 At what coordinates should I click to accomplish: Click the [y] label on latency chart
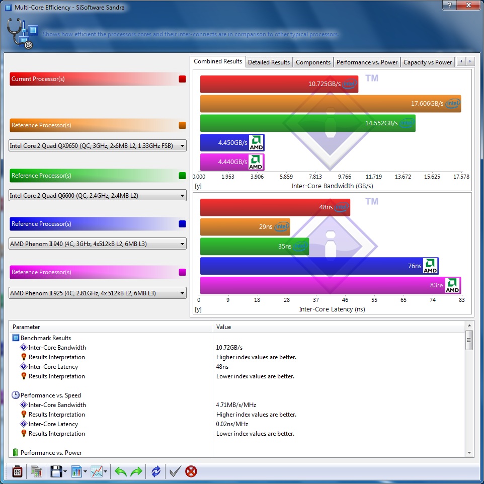click(x=198, y=309)
